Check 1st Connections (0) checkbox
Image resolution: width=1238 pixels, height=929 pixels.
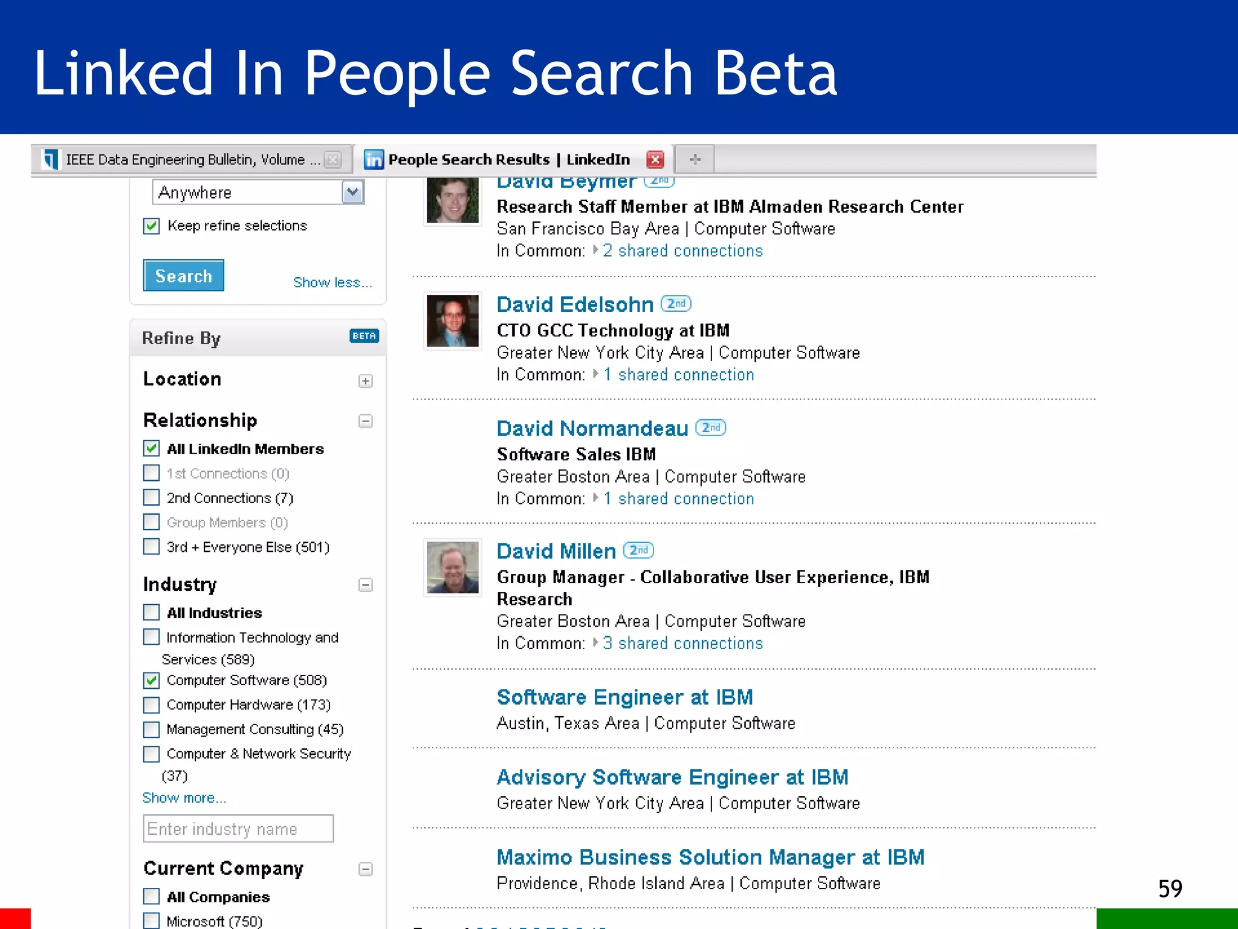151,473
